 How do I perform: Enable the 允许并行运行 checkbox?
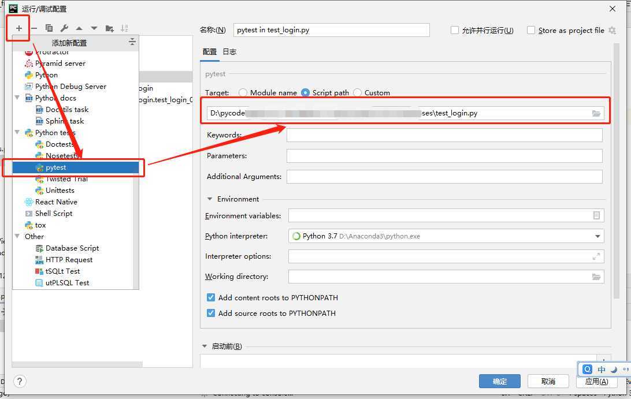pos(455,30)
